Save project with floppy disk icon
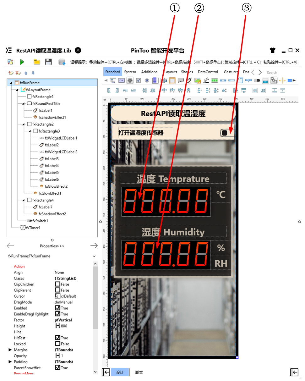Image resolution: width=305 pixels, height=381 pixels. (48, 62)
